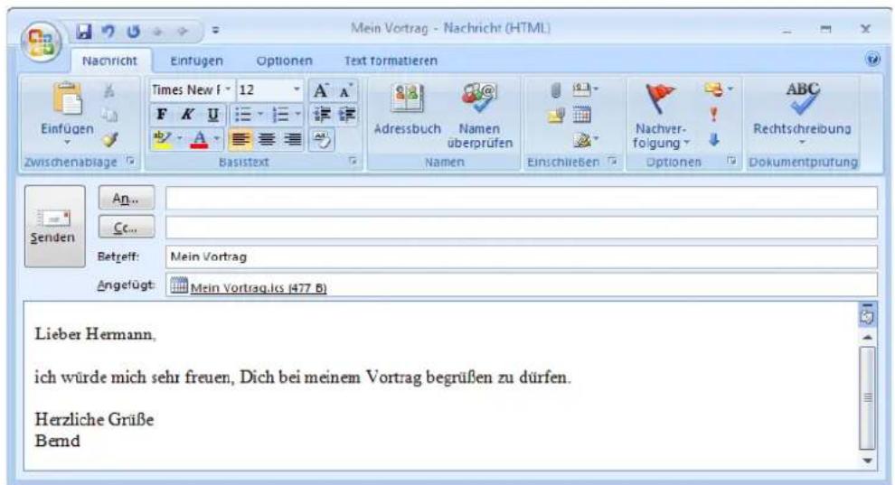Viewport: 895px width, 485px height.
Task: Align text left
Action: click(x=240, y=139)
